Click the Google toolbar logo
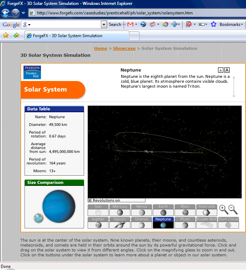The image size is (246, 270). 11,25
